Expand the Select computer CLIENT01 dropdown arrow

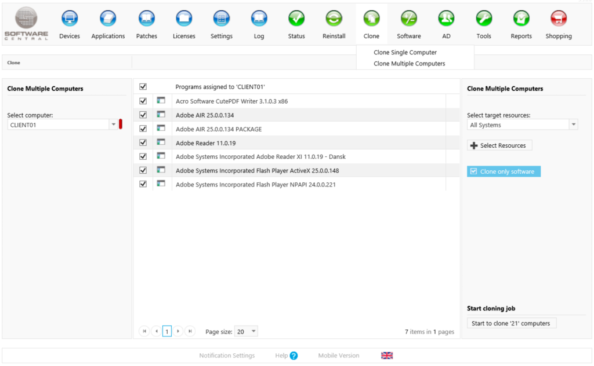coord(113,125)
